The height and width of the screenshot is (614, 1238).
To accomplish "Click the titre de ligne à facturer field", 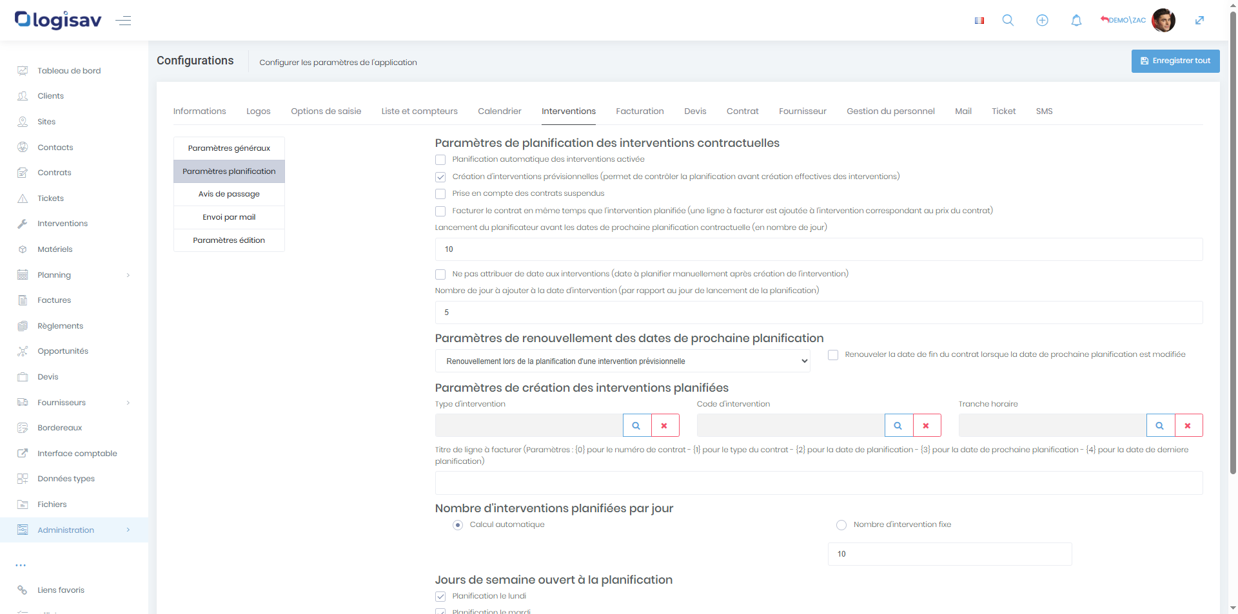I will tap(818, 483).
